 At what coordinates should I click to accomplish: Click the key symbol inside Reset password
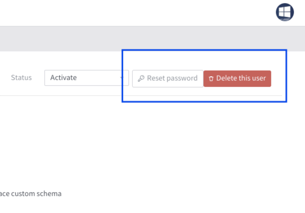tap(141, 78)
